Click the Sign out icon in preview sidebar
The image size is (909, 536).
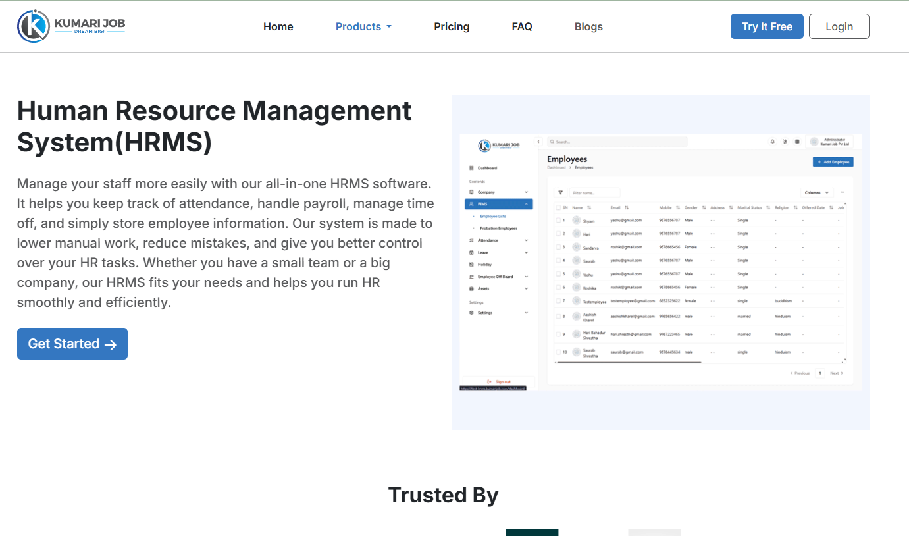pos(489,381)
